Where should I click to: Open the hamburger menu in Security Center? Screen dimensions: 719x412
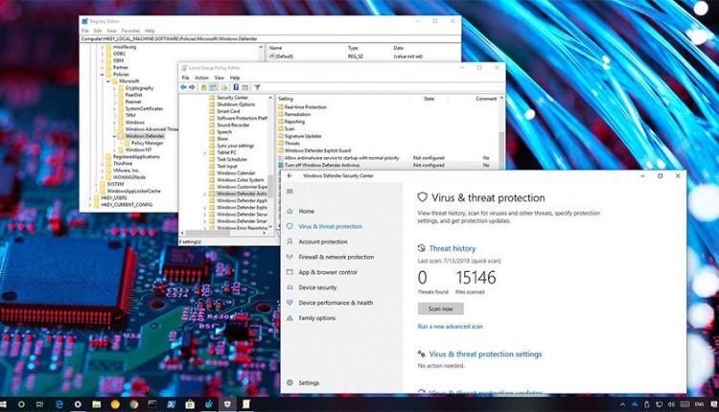pyautogui.click(x=290, y=192)
